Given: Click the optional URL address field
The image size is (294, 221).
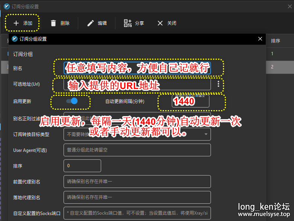Looking at the screenshot, I should 137,84.
